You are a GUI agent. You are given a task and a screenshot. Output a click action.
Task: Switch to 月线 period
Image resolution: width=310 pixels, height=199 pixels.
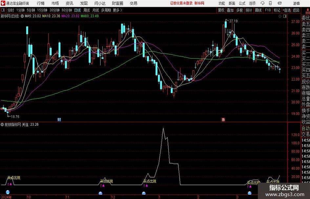(x=96, y=10)
